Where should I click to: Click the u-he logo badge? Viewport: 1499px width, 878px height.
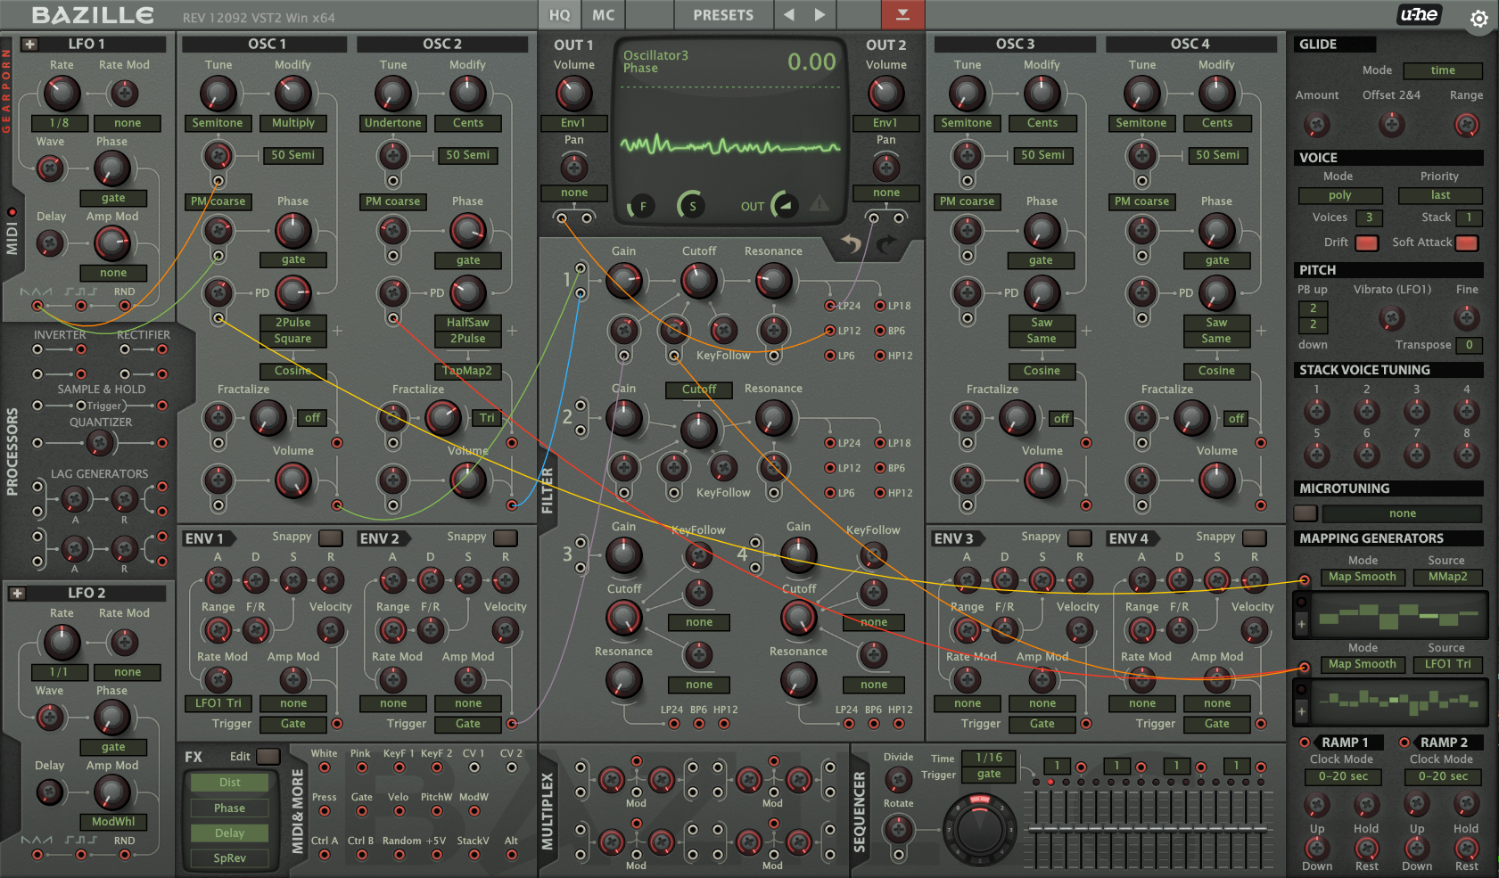1418,15
